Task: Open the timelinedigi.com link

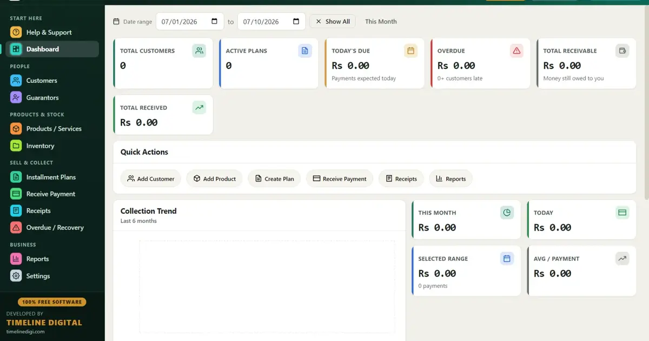Action: pos(25,332)
